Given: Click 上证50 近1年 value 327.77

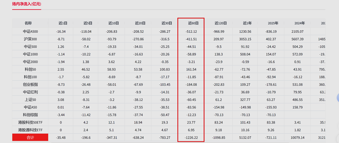Looking at the screenshot, I should (245, 100).
